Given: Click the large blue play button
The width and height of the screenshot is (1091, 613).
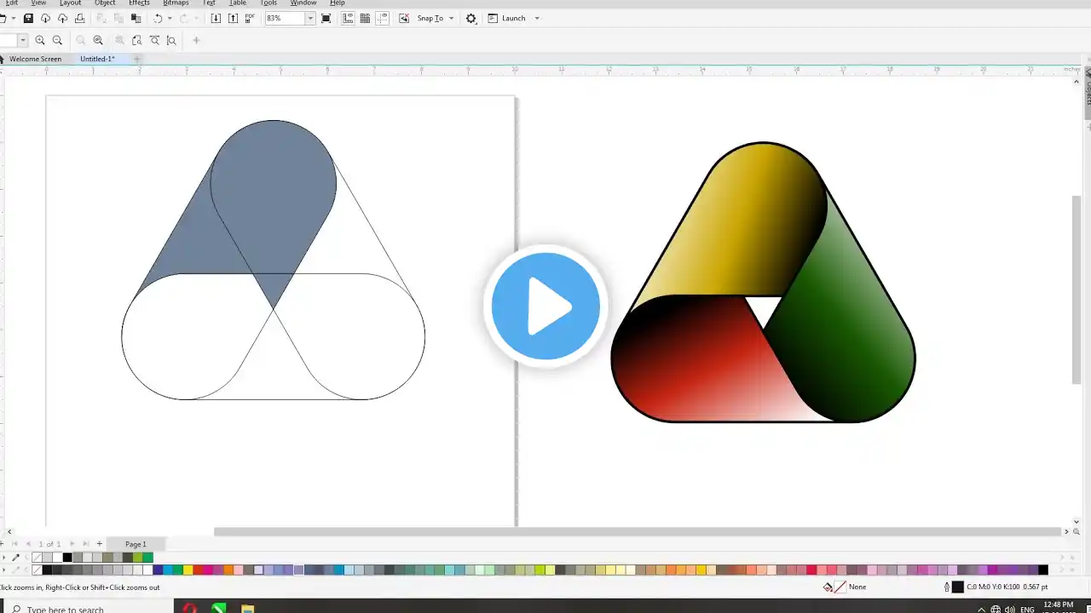Looking at the screenshot, I should pyautogui.click(x=545, y=306).
